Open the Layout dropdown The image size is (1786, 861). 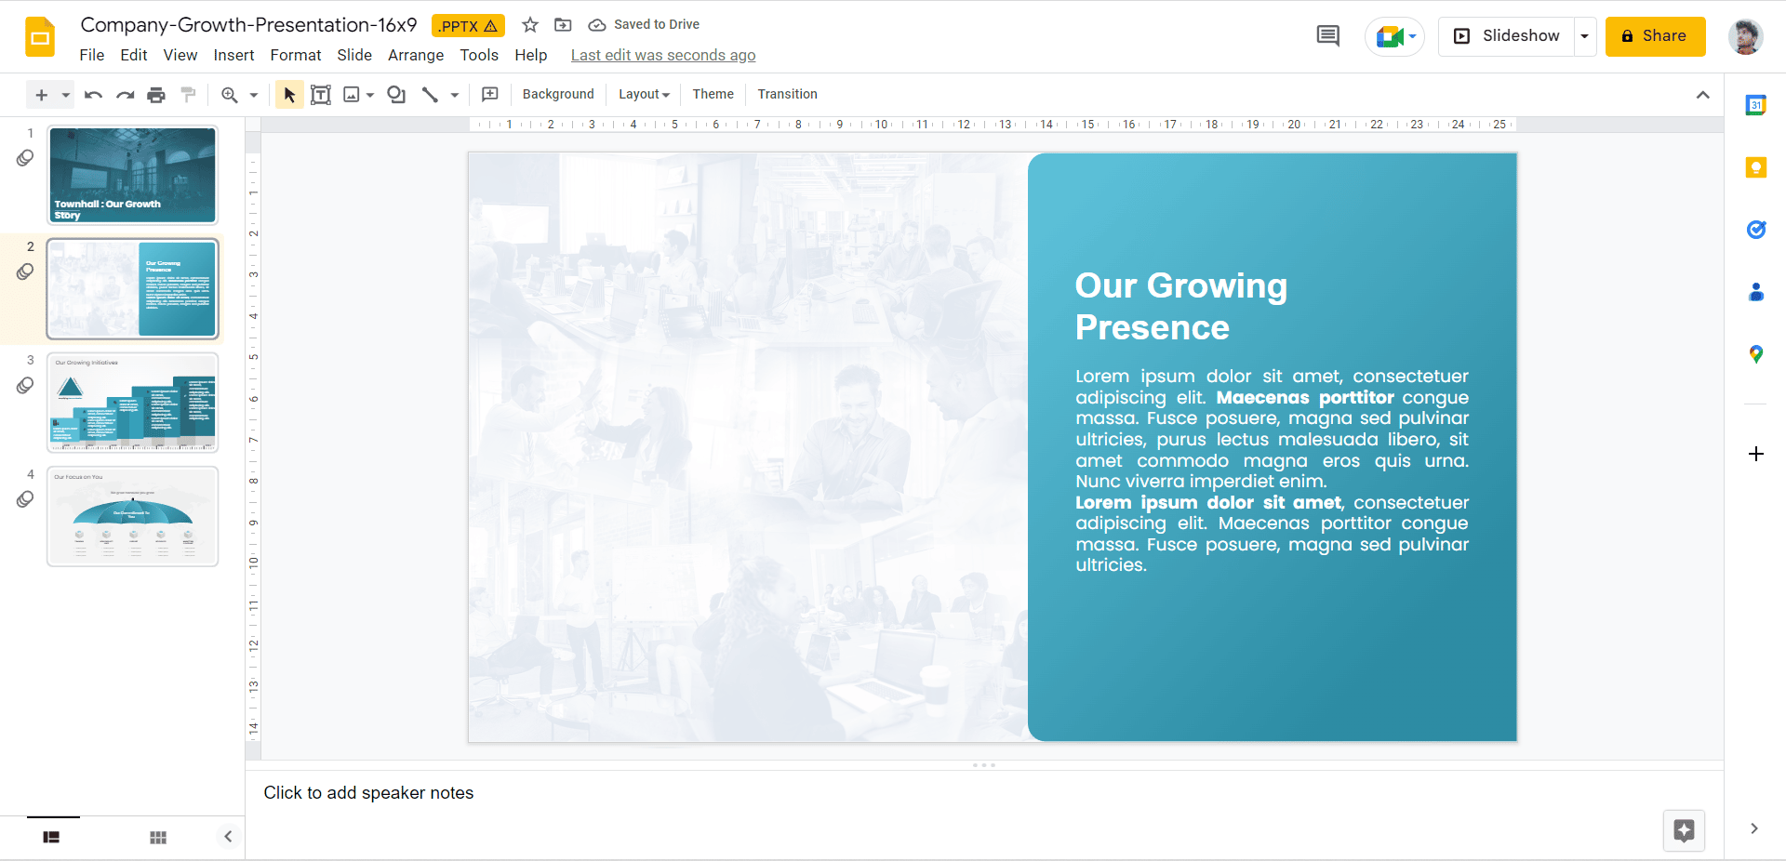pyautogui.click(x=643, y=94)
